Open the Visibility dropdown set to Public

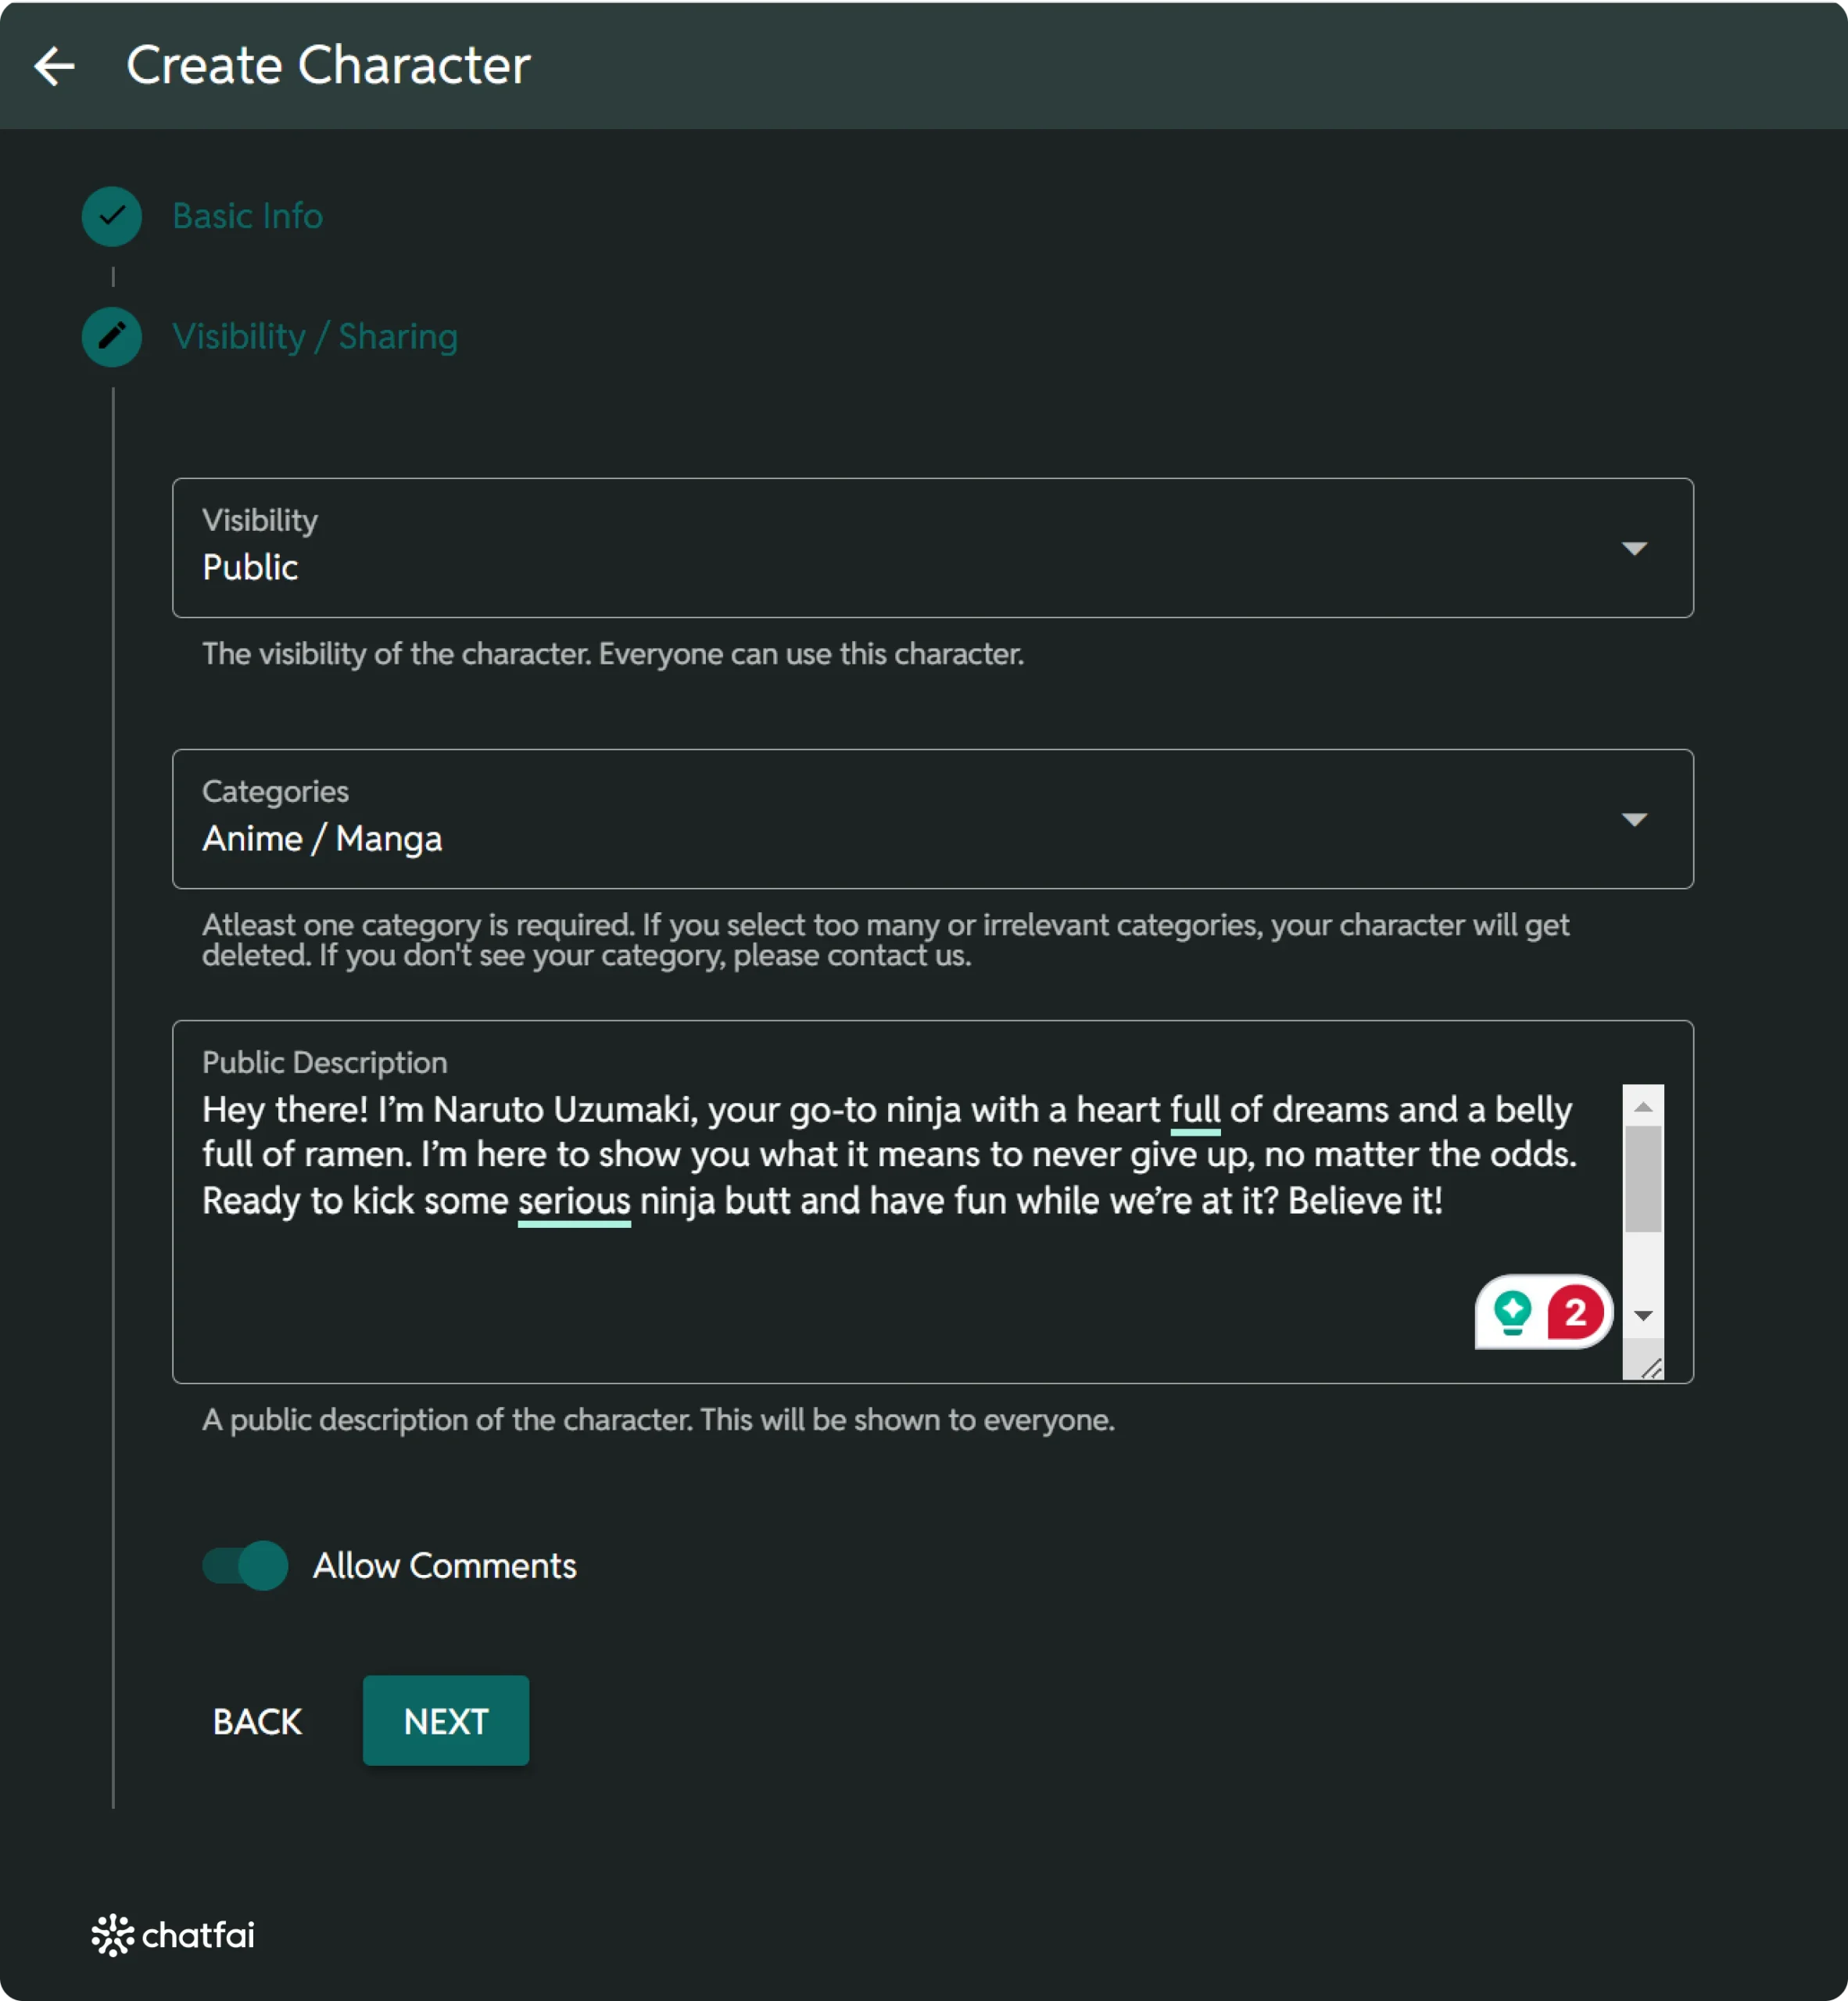pos(932,548)
